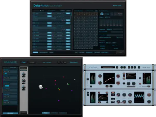Open the buffer size dropdown in Dolby Composer

click(x=120, y=37)
